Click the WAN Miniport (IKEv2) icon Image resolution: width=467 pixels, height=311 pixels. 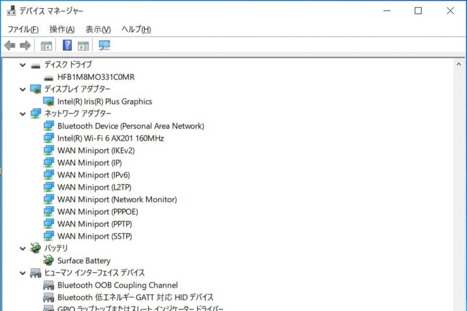point(49,151)
